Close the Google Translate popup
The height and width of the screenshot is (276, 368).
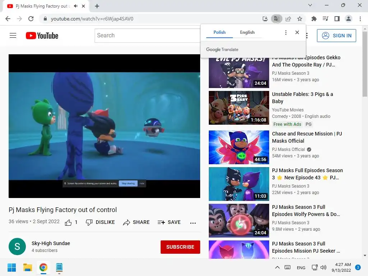[x=297, y=32]
